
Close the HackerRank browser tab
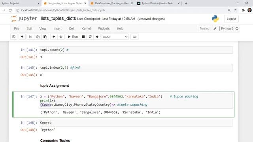pos(179,3)
